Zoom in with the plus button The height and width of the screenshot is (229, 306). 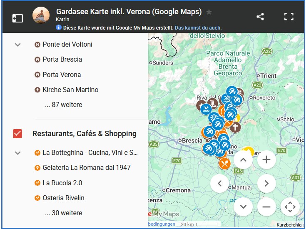click(x=266, y=159)
